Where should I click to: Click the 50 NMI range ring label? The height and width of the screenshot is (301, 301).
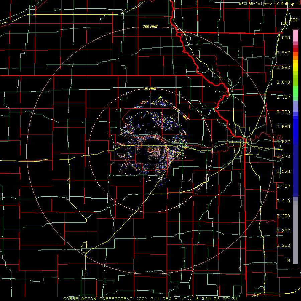pyautogui.click(x=150, y=89)
